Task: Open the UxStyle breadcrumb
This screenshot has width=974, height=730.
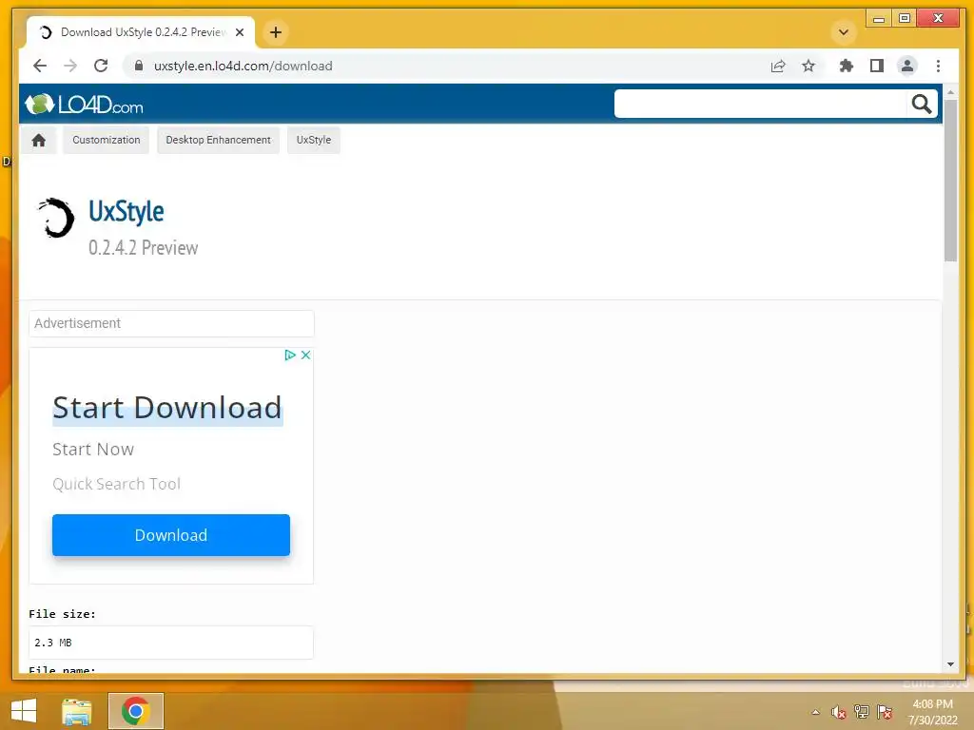Action: click(x=314, y=141)
